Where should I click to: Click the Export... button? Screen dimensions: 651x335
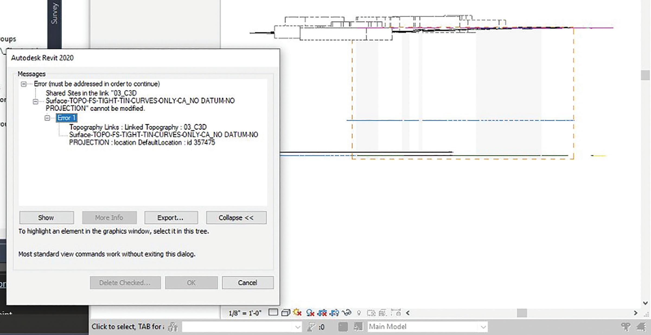point(171,218)
